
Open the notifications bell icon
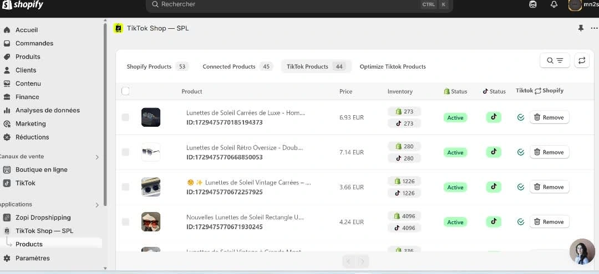tap(554, 4)
